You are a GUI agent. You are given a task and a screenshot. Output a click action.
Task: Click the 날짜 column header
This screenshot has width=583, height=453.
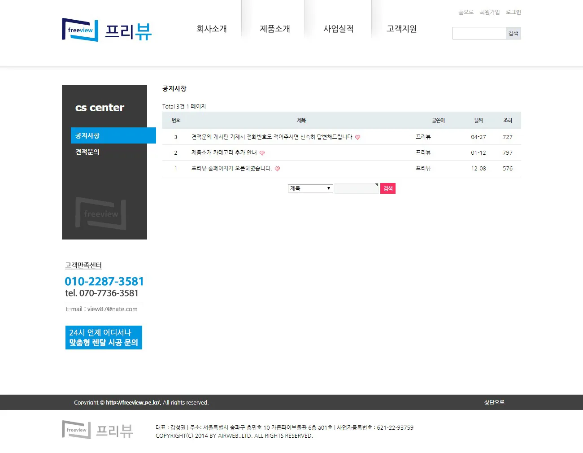click(x=479, y=120)
